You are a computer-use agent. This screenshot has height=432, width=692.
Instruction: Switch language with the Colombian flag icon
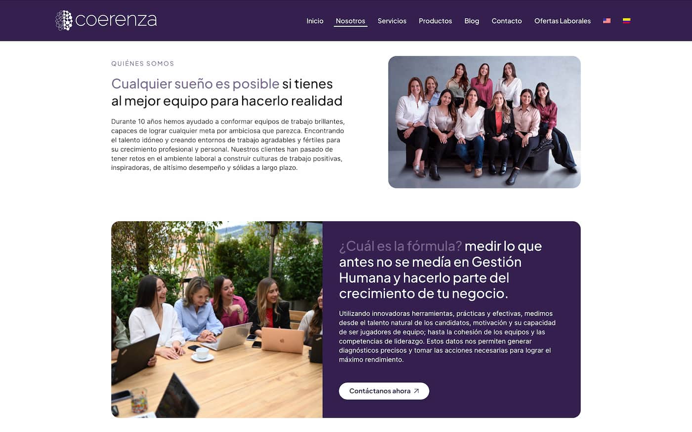[626, 21]
